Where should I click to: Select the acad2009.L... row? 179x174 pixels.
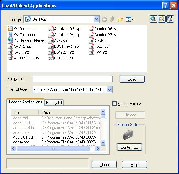[x=56, y=123]
